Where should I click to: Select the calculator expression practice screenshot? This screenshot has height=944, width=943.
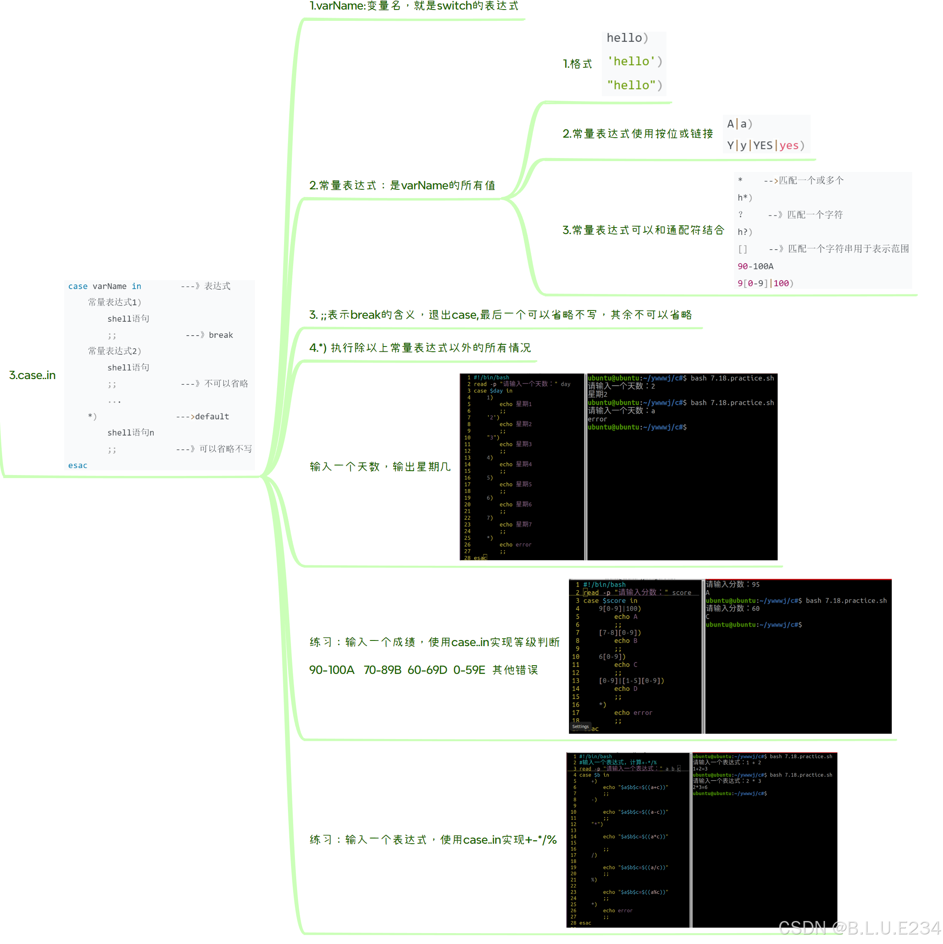pos(701,838)
